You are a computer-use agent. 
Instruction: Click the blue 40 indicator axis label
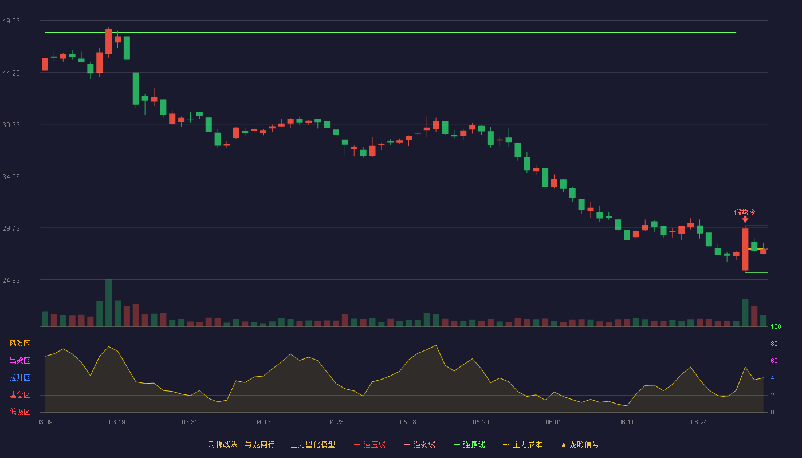click(x=774, y=378)
